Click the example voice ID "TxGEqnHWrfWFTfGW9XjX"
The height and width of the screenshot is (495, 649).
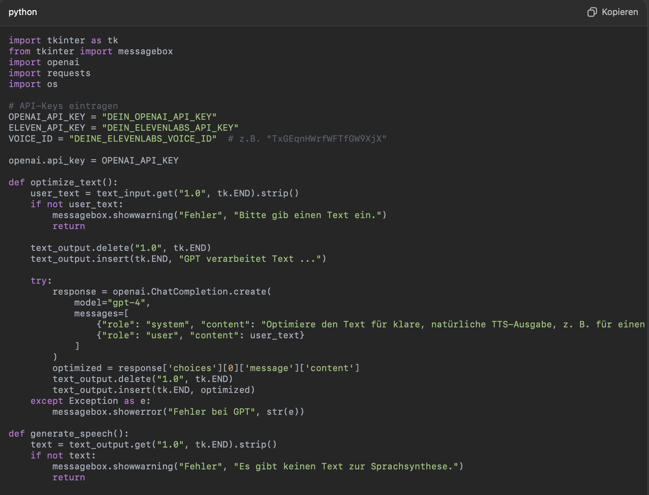(327, 139)
